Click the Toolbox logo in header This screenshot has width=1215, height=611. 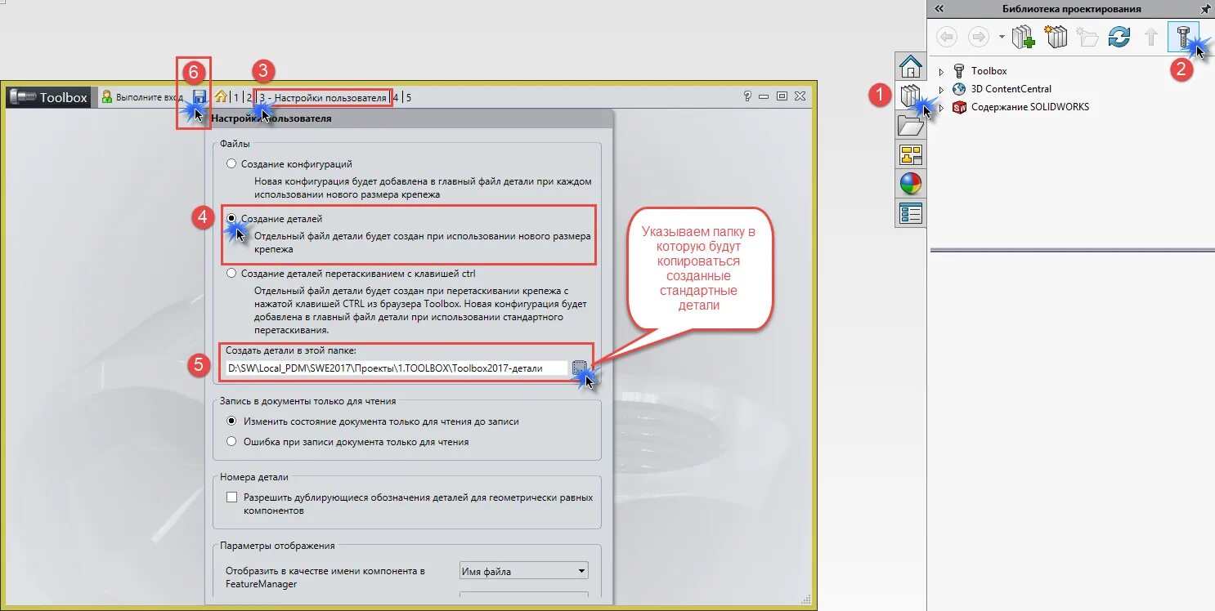[x=48, y=97]
